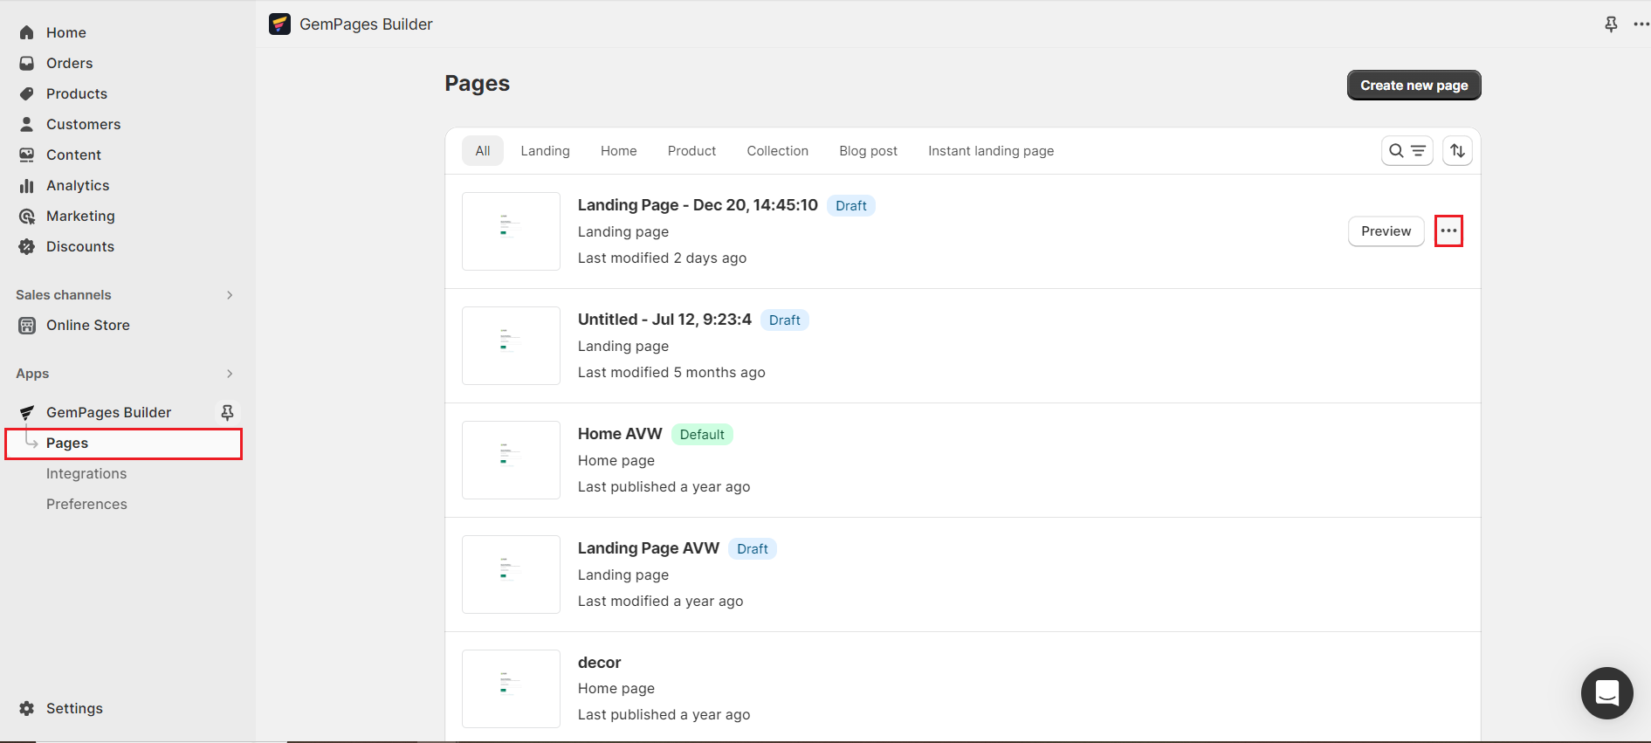Expand the Sales channels section
The width and height of the screenshot is (1651, 743).
(x=230, y=295)
